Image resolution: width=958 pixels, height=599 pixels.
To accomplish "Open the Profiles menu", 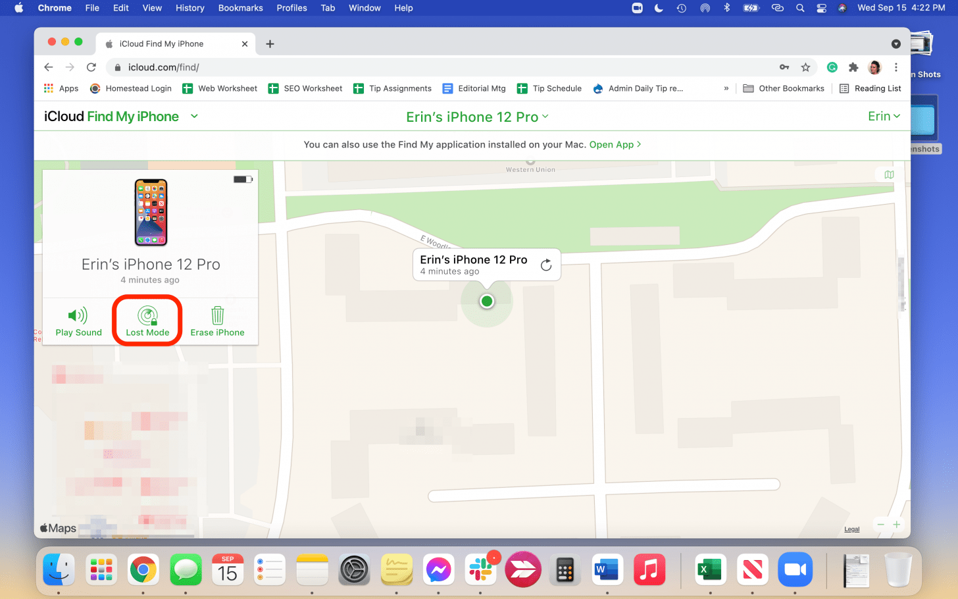I will coord(291,8).
